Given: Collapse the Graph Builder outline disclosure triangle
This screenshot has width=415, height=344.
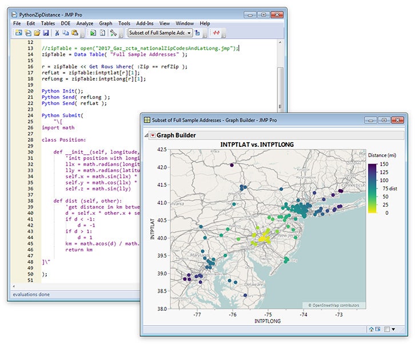Looking at the screenshot, I should (146, 135).
